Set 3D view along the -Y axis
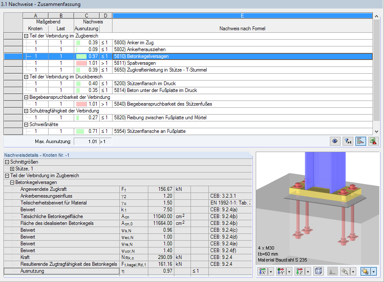This screenshot has height=282, width=384. click(x=281, y=271)
